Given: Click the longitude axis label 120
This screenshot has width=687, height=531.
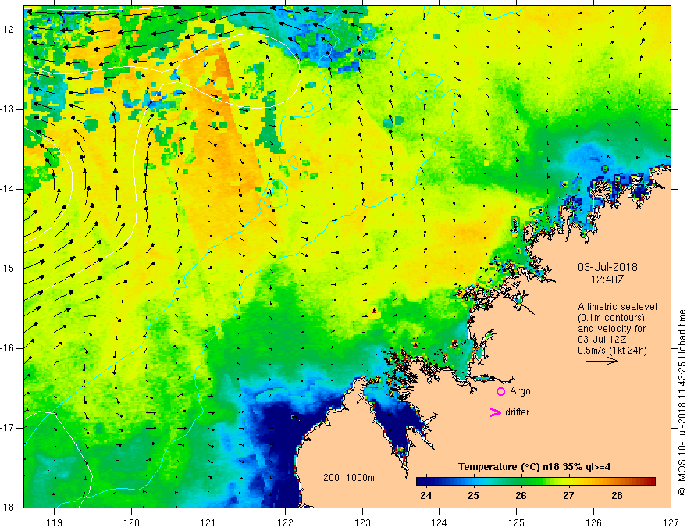Looking at the screenshot, I should [131, 522].
